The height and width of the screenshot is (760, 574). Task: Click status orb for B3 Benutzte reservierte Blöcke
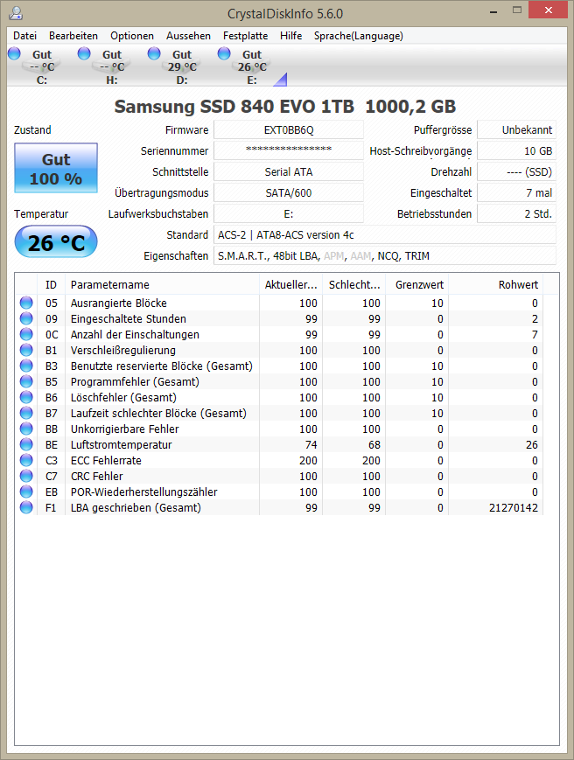[x=26, y=366]
